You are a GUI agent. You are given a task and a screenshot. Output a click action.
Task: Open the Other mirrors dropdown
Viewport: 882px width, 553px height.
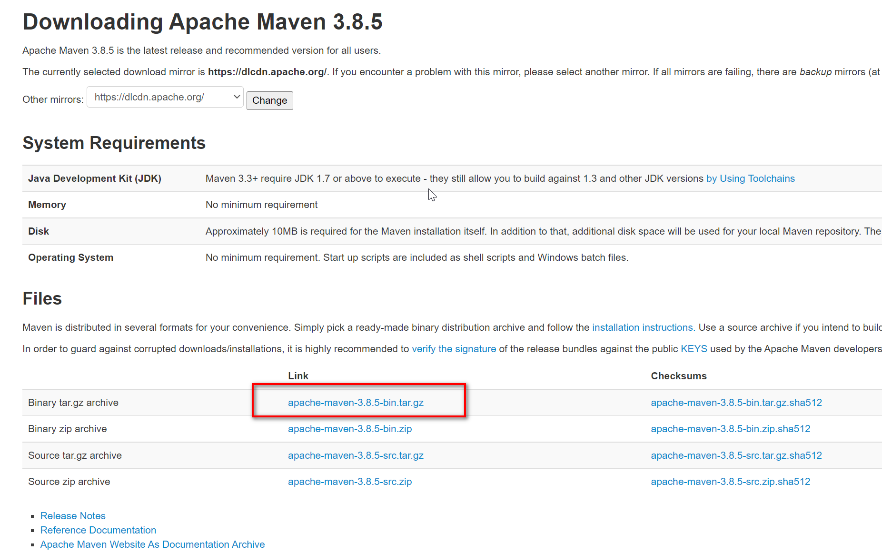165,97
